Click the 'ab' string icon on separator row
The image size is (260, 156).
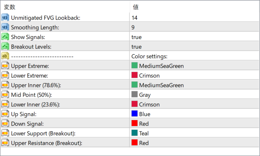click(5, 56)
